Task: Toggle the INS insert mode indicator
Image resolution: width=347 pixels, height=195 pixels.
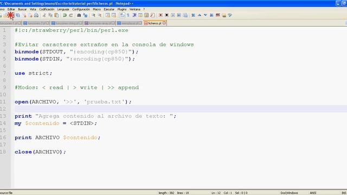Action: 344,193
